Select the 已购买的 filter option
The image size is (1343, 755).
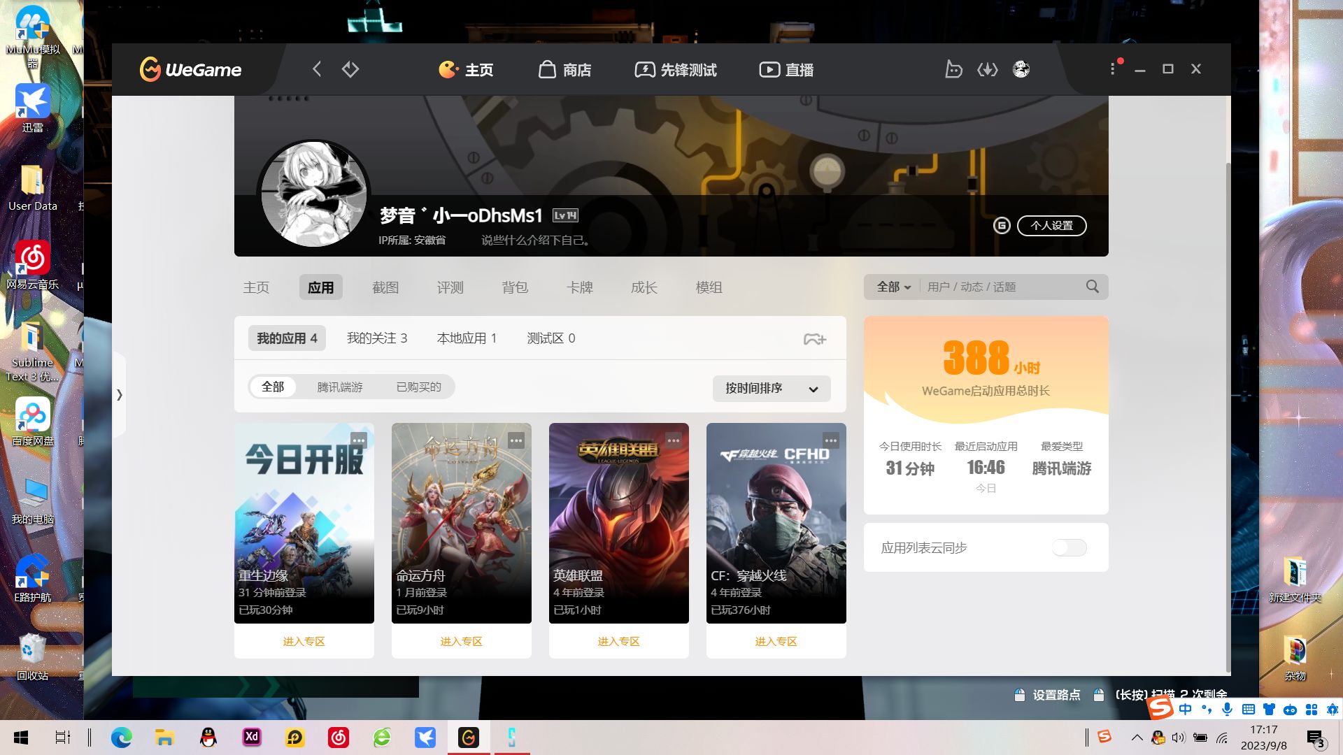pyautogui.click(x=419, y=387)
